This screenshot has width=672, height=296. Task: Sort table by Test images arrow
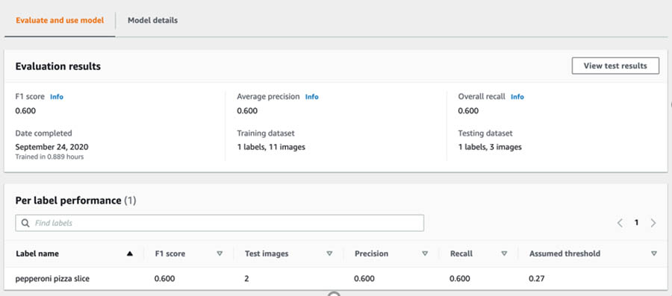tap(329, 254)
